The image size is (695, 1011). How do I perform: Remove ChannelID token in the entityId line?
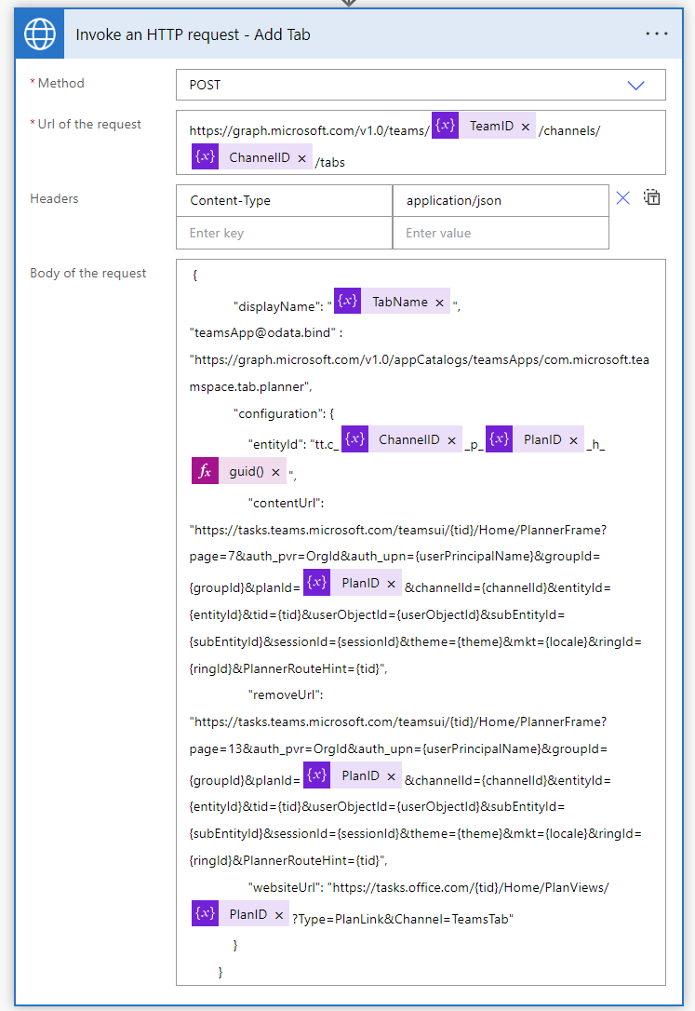(x=451, y=440)
